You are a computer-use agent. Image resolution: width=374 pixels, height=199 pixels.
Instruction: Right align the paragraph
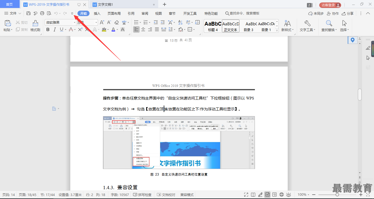click(150, 29)
